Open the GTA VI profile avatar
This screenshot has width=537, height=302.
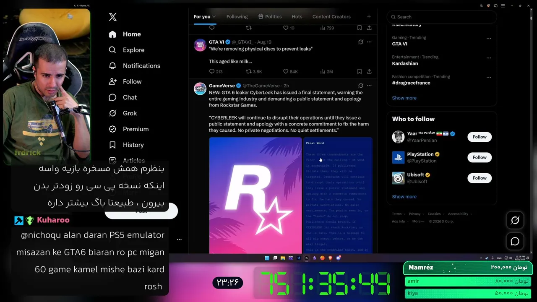(x=200, y=45)
